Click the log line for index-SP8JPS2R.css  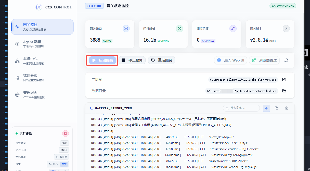[x=169, y=161]
